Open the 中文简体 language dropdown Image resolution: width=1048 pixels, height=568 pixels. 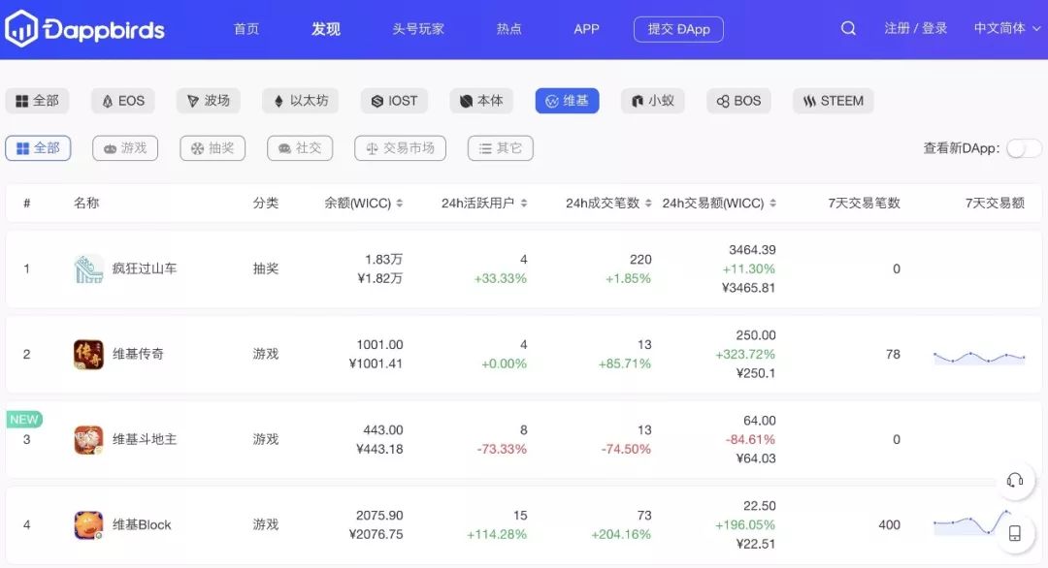(1007, 29)
